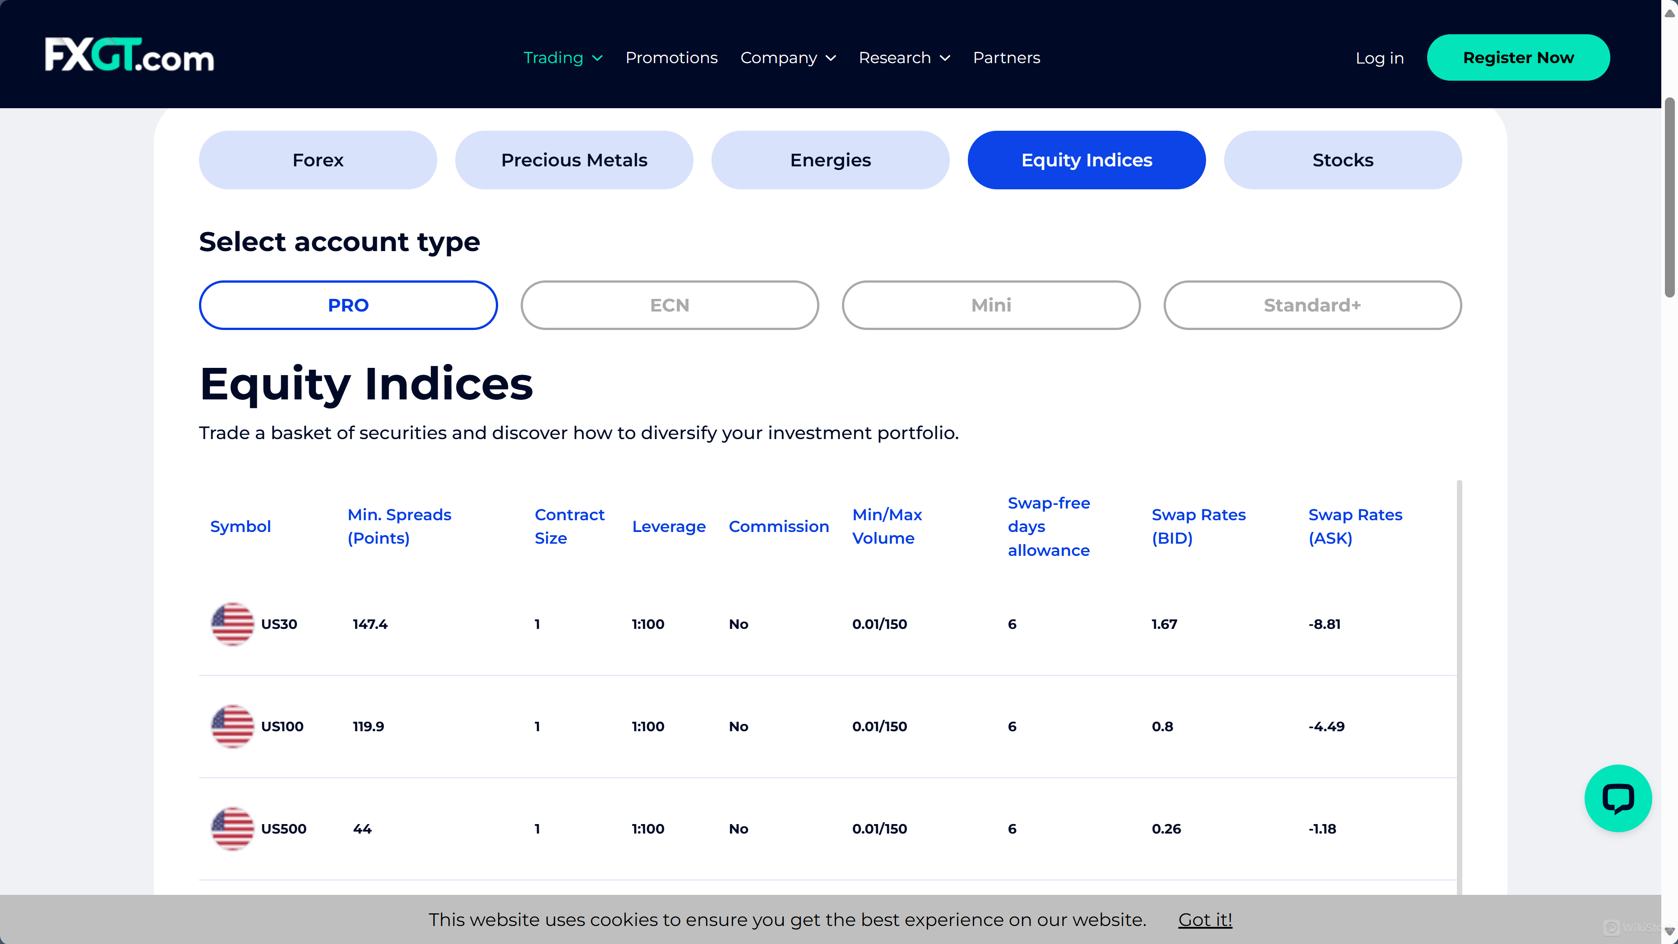Click the US flag icon beside US500
Image resolution: width=1678 pixels, height=944 pixels.
point(232,828)
